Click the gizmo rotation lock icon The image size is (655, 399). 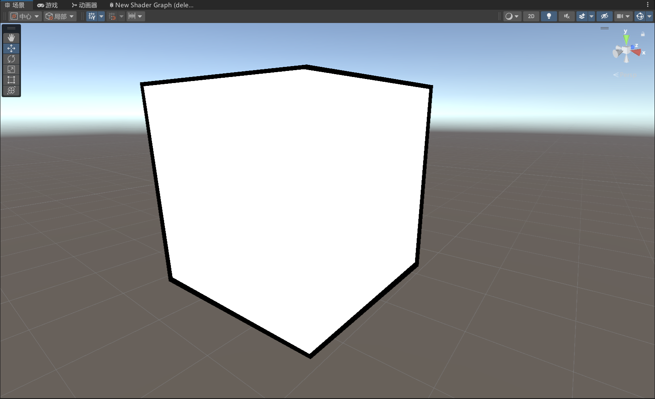(x=643, y=34)
